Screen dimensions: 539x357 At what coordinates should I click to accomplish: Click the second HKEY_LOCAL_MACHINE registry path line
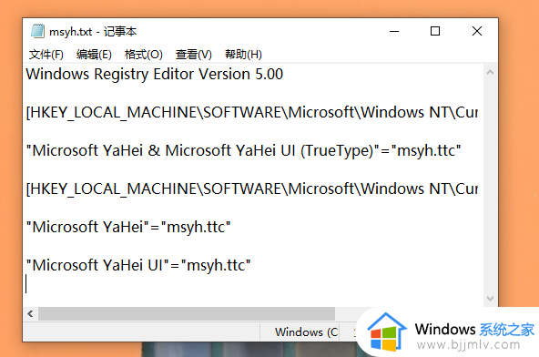(x=252, y=189)
